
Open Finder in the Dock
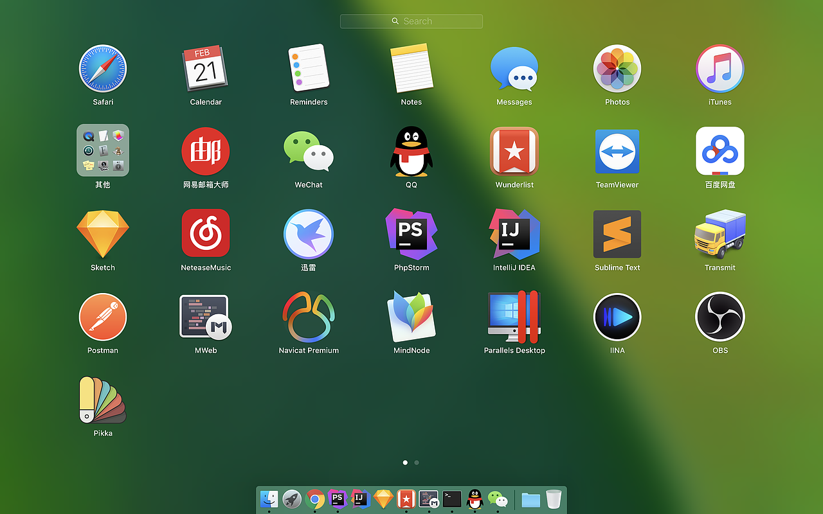[x=269, y=499]
